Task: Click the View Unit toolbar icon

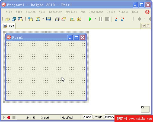Action: [14, 19]
